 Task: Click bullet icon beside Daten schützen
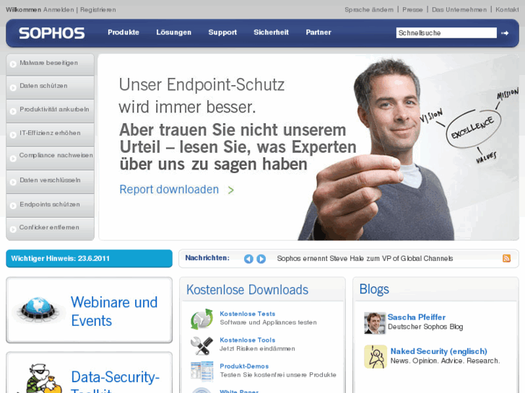coord(13,88)
